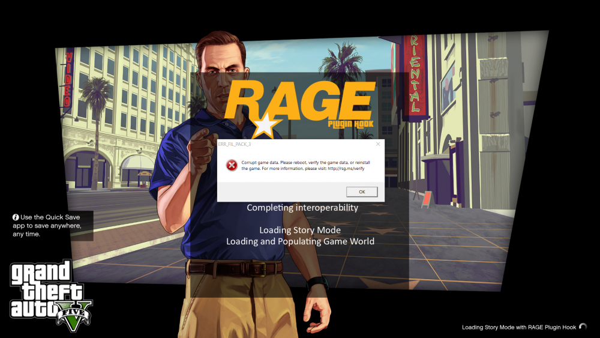Click the loading spinner icon
Image resolution: width=600 pixels, height=338 pixels.
(x=583, y=327)
